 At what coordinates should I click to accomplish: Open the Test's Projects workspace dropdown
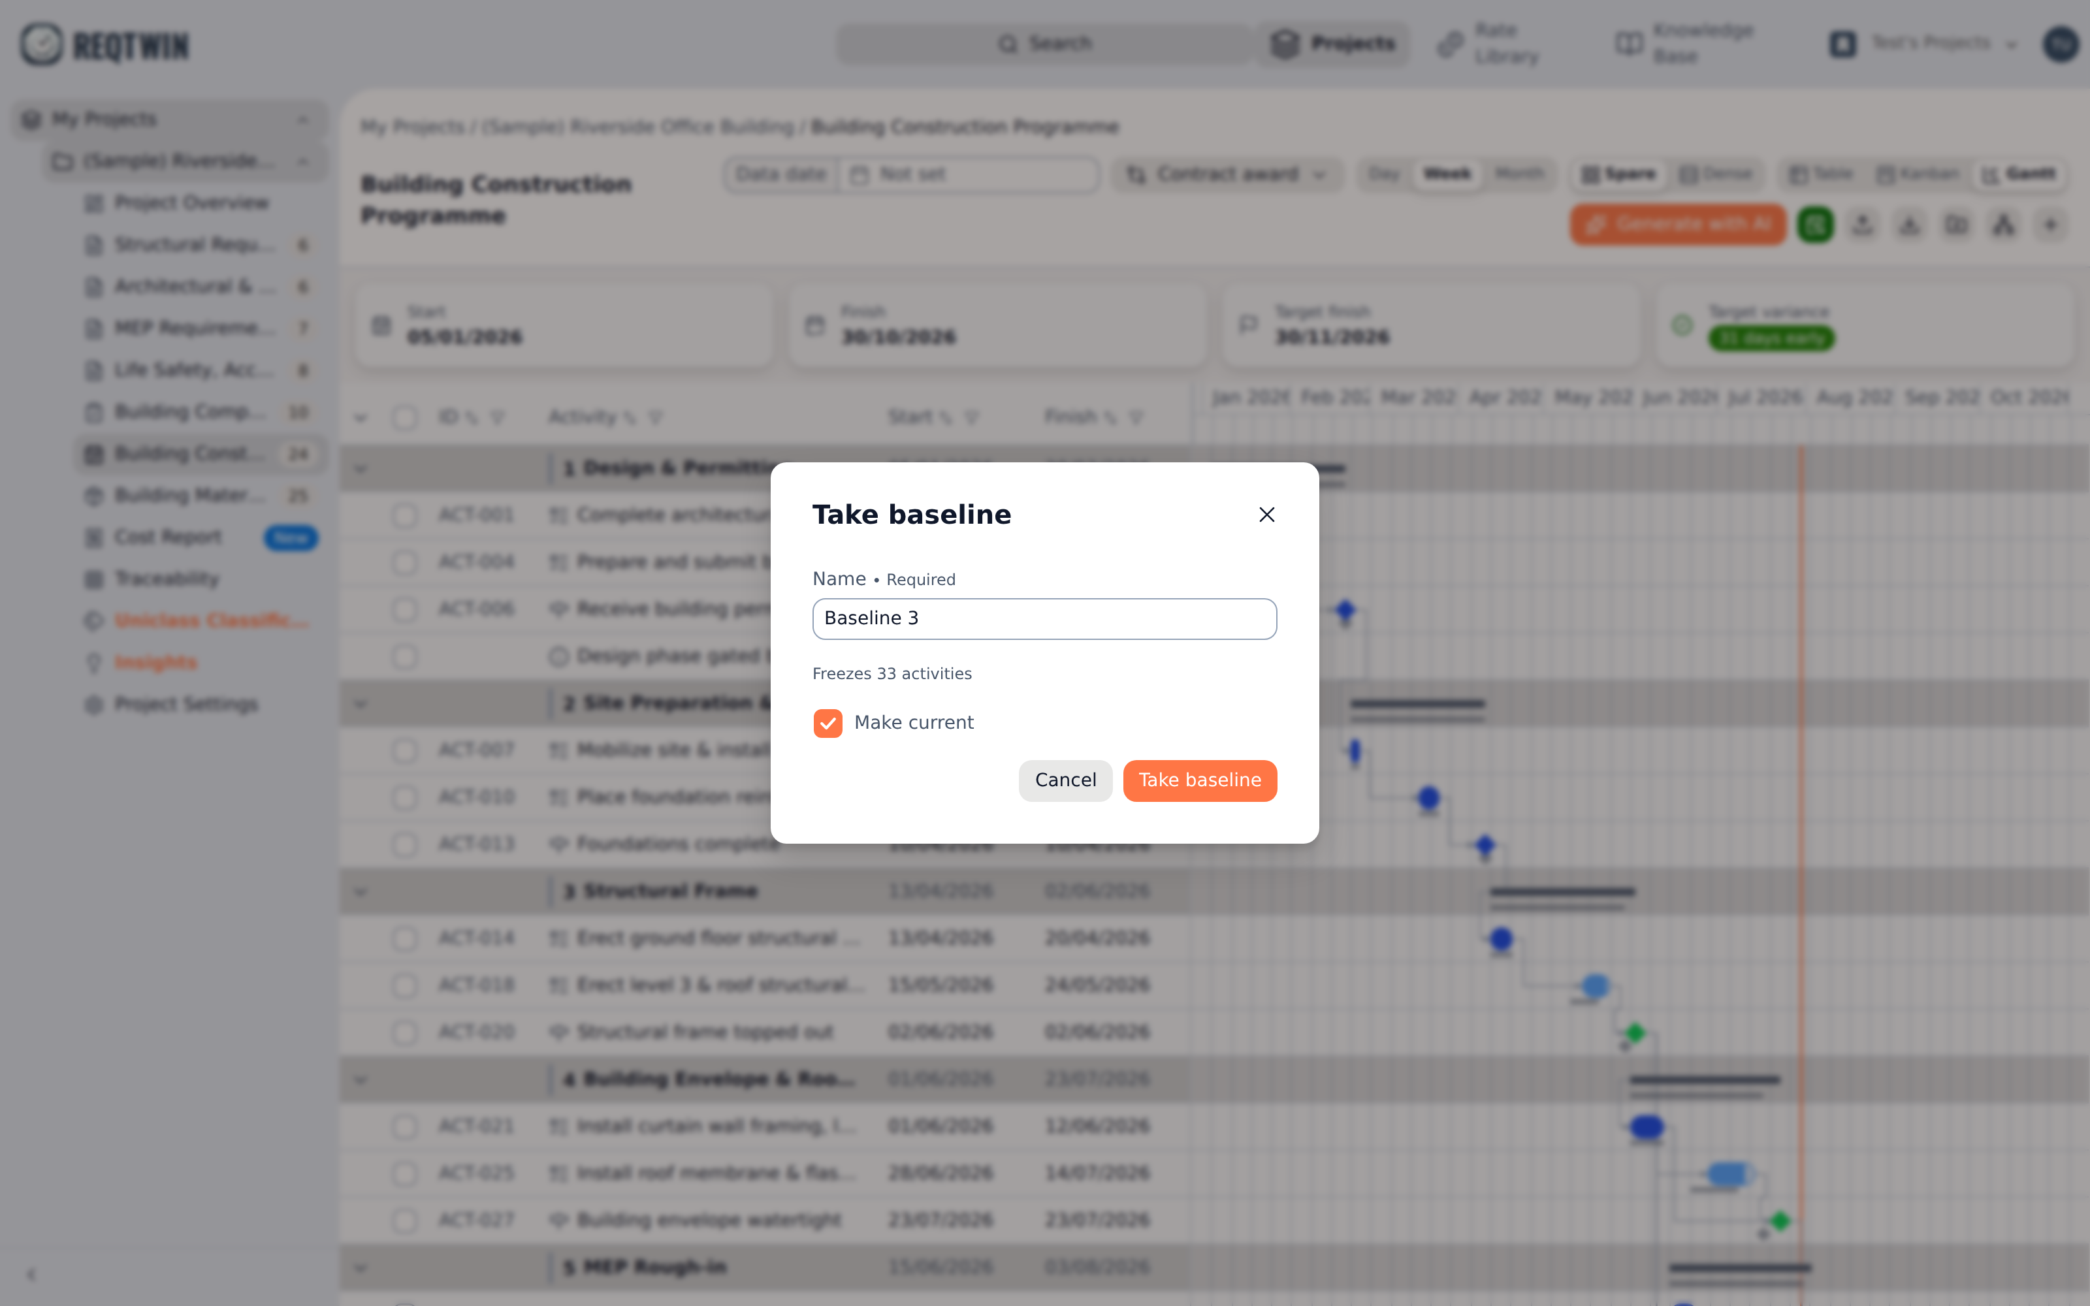pyautogui.click(x=1923, y=43)
